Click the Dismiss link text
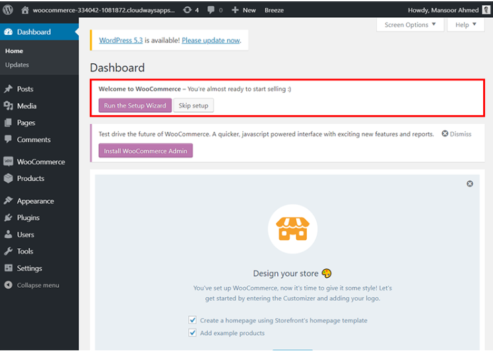This screenshot has width=493, height=353. pos(460,134)
